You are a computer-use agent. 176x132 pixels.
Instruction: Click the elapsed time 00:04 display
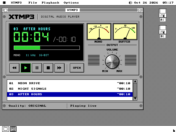click(31, 37)
